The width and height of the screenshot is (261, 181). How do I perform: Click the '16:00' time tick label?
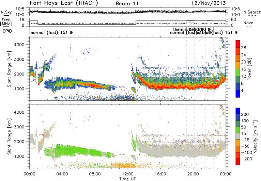[x=160, y=174]
